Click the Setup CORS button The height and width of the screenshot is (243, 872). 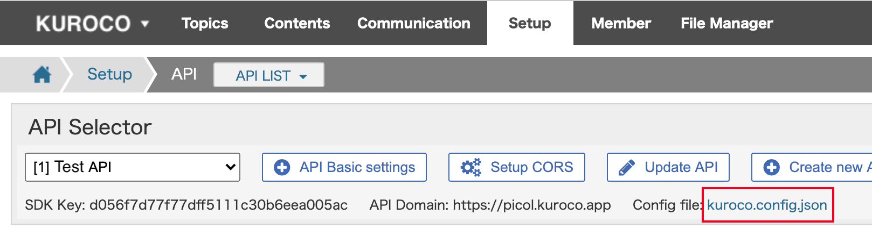tap(517, 167)
